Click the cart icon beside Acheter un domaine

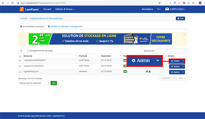49,26
